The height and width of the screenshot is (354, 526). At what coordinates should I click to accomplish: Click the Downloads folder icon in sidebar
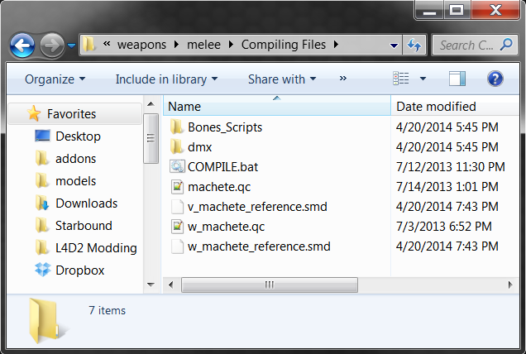pyautogui.click(x=43, y=203)
